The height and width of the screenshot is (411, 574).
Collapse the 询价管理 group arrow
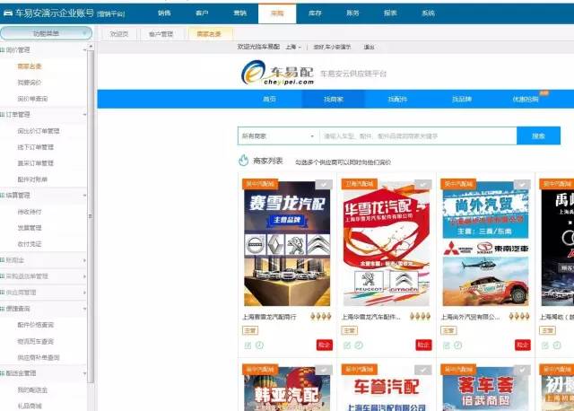click(x=84, y=50)
